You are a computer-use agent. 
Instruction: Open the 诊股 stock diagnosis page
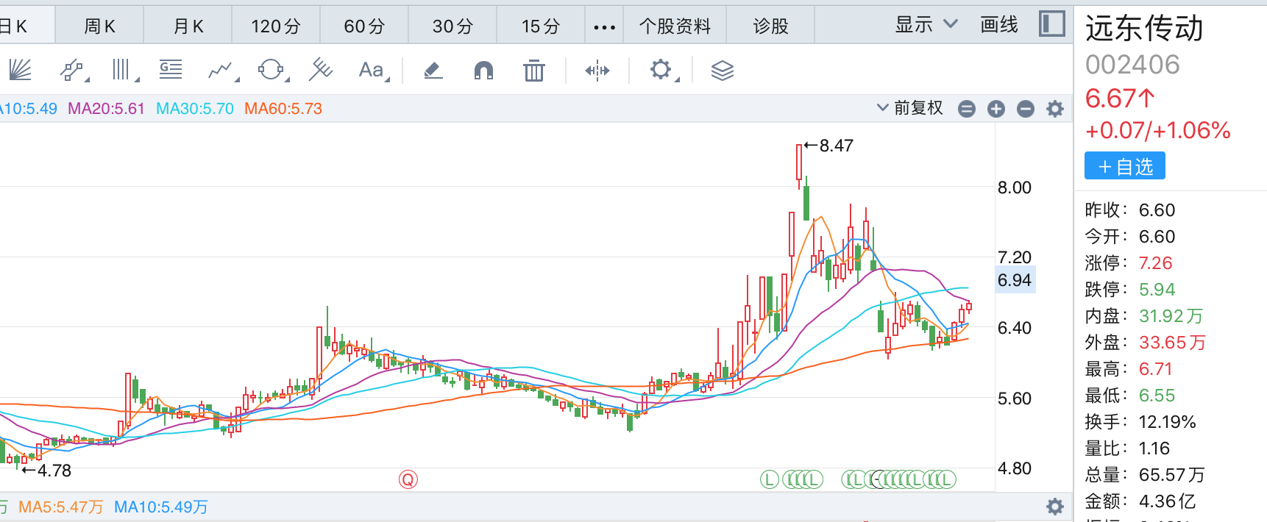click(x=770, y=26)
